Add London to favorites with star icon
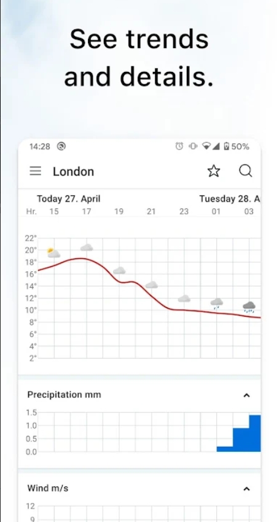 point(214,171)
